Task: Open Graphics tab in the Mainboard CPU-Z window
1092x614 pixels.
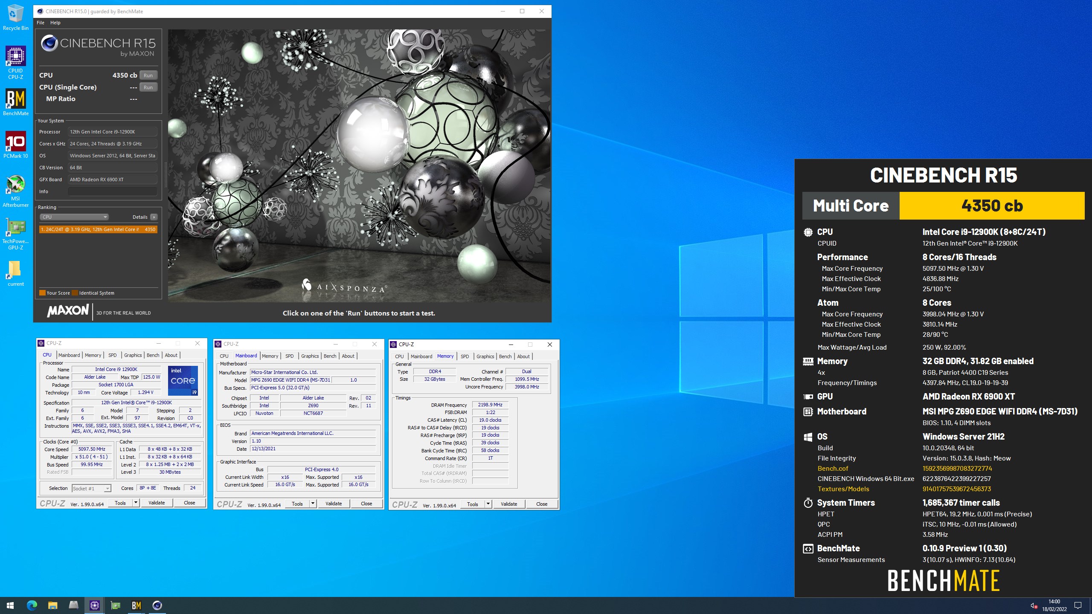Action: [310, 356]
